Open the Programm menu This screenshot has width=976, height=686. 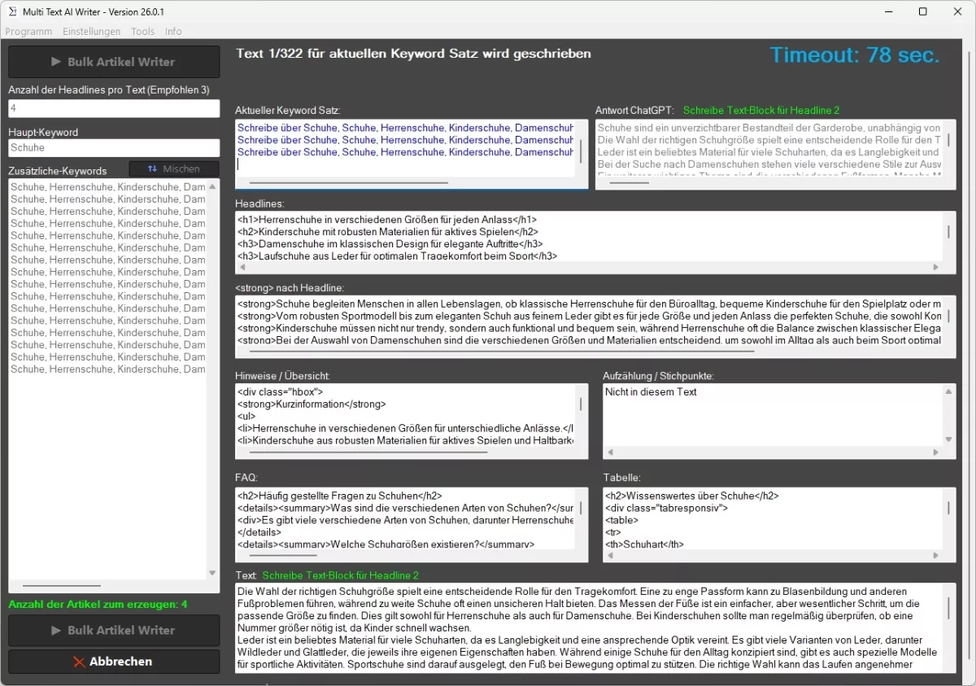pyautogui.click(x=28, y=32)
